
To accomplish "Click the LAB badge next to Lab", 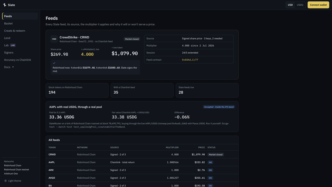I will click(x=13, y=45).
